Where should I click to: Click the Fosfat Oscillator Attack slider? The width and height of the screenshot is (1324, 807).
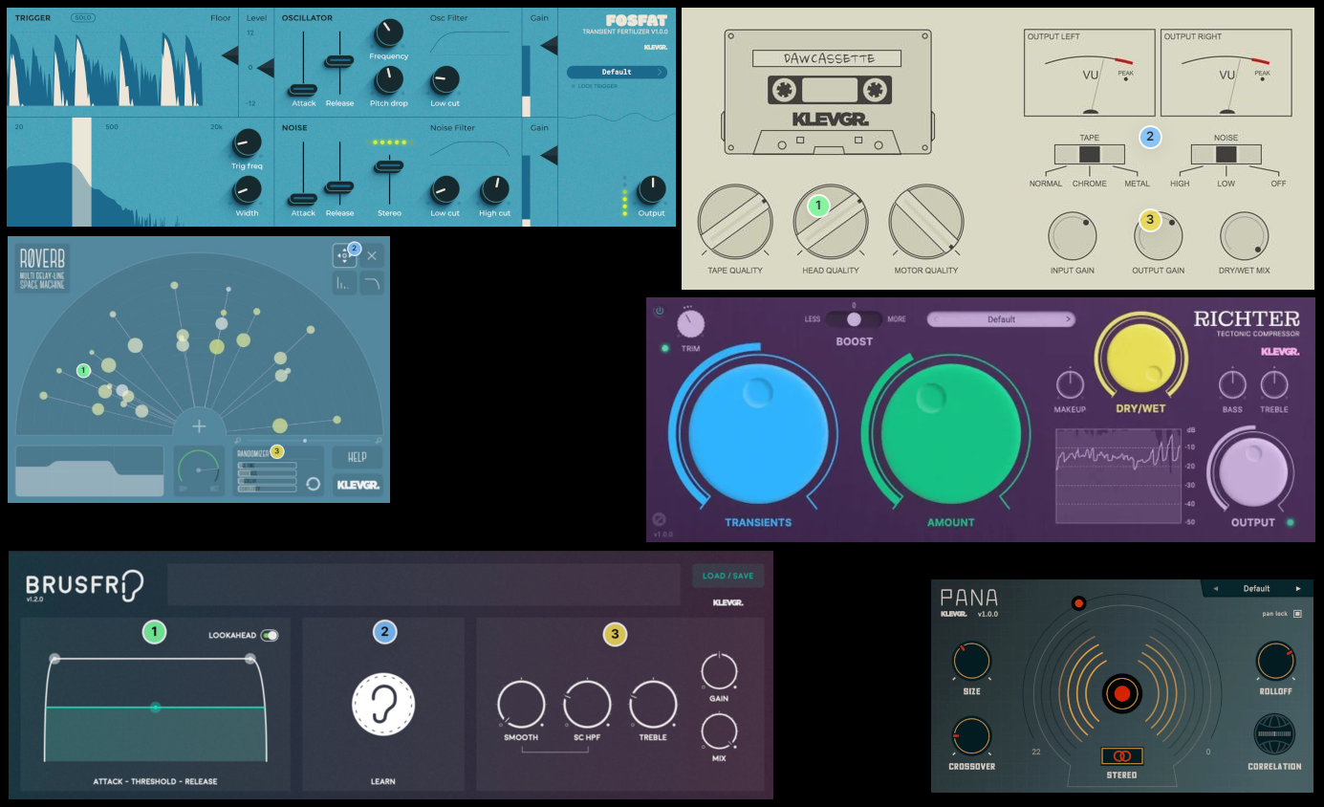[303, 89]
